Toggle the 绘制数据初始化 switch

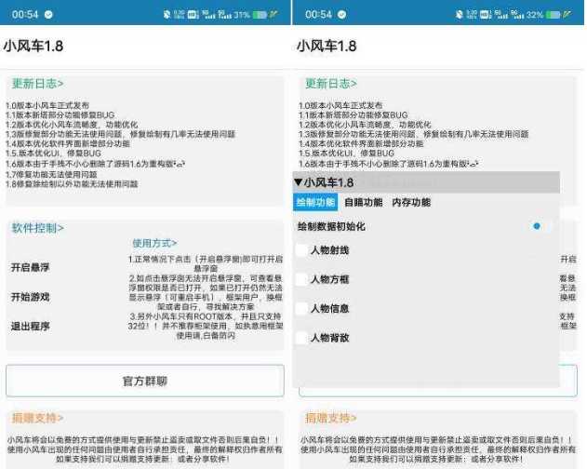click(540, 226)
